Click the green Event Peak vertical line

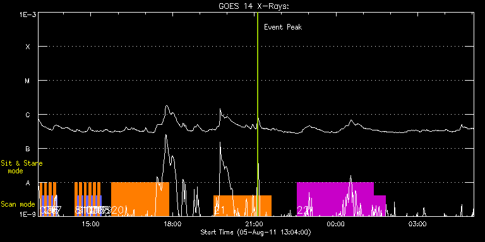258,114
